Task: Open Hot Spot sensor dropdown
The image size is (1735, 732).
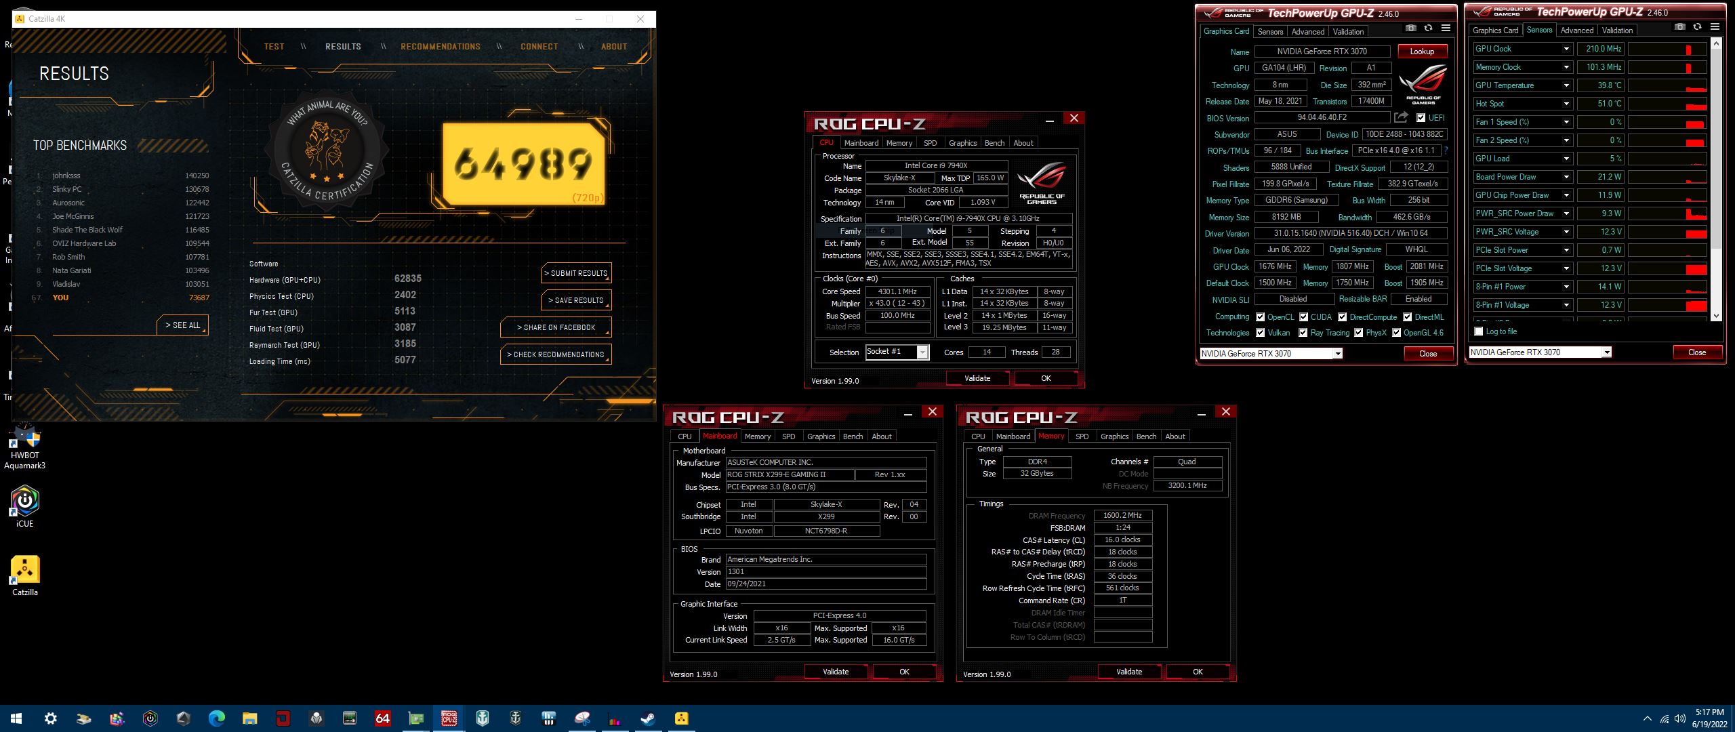Action: 1566,104
